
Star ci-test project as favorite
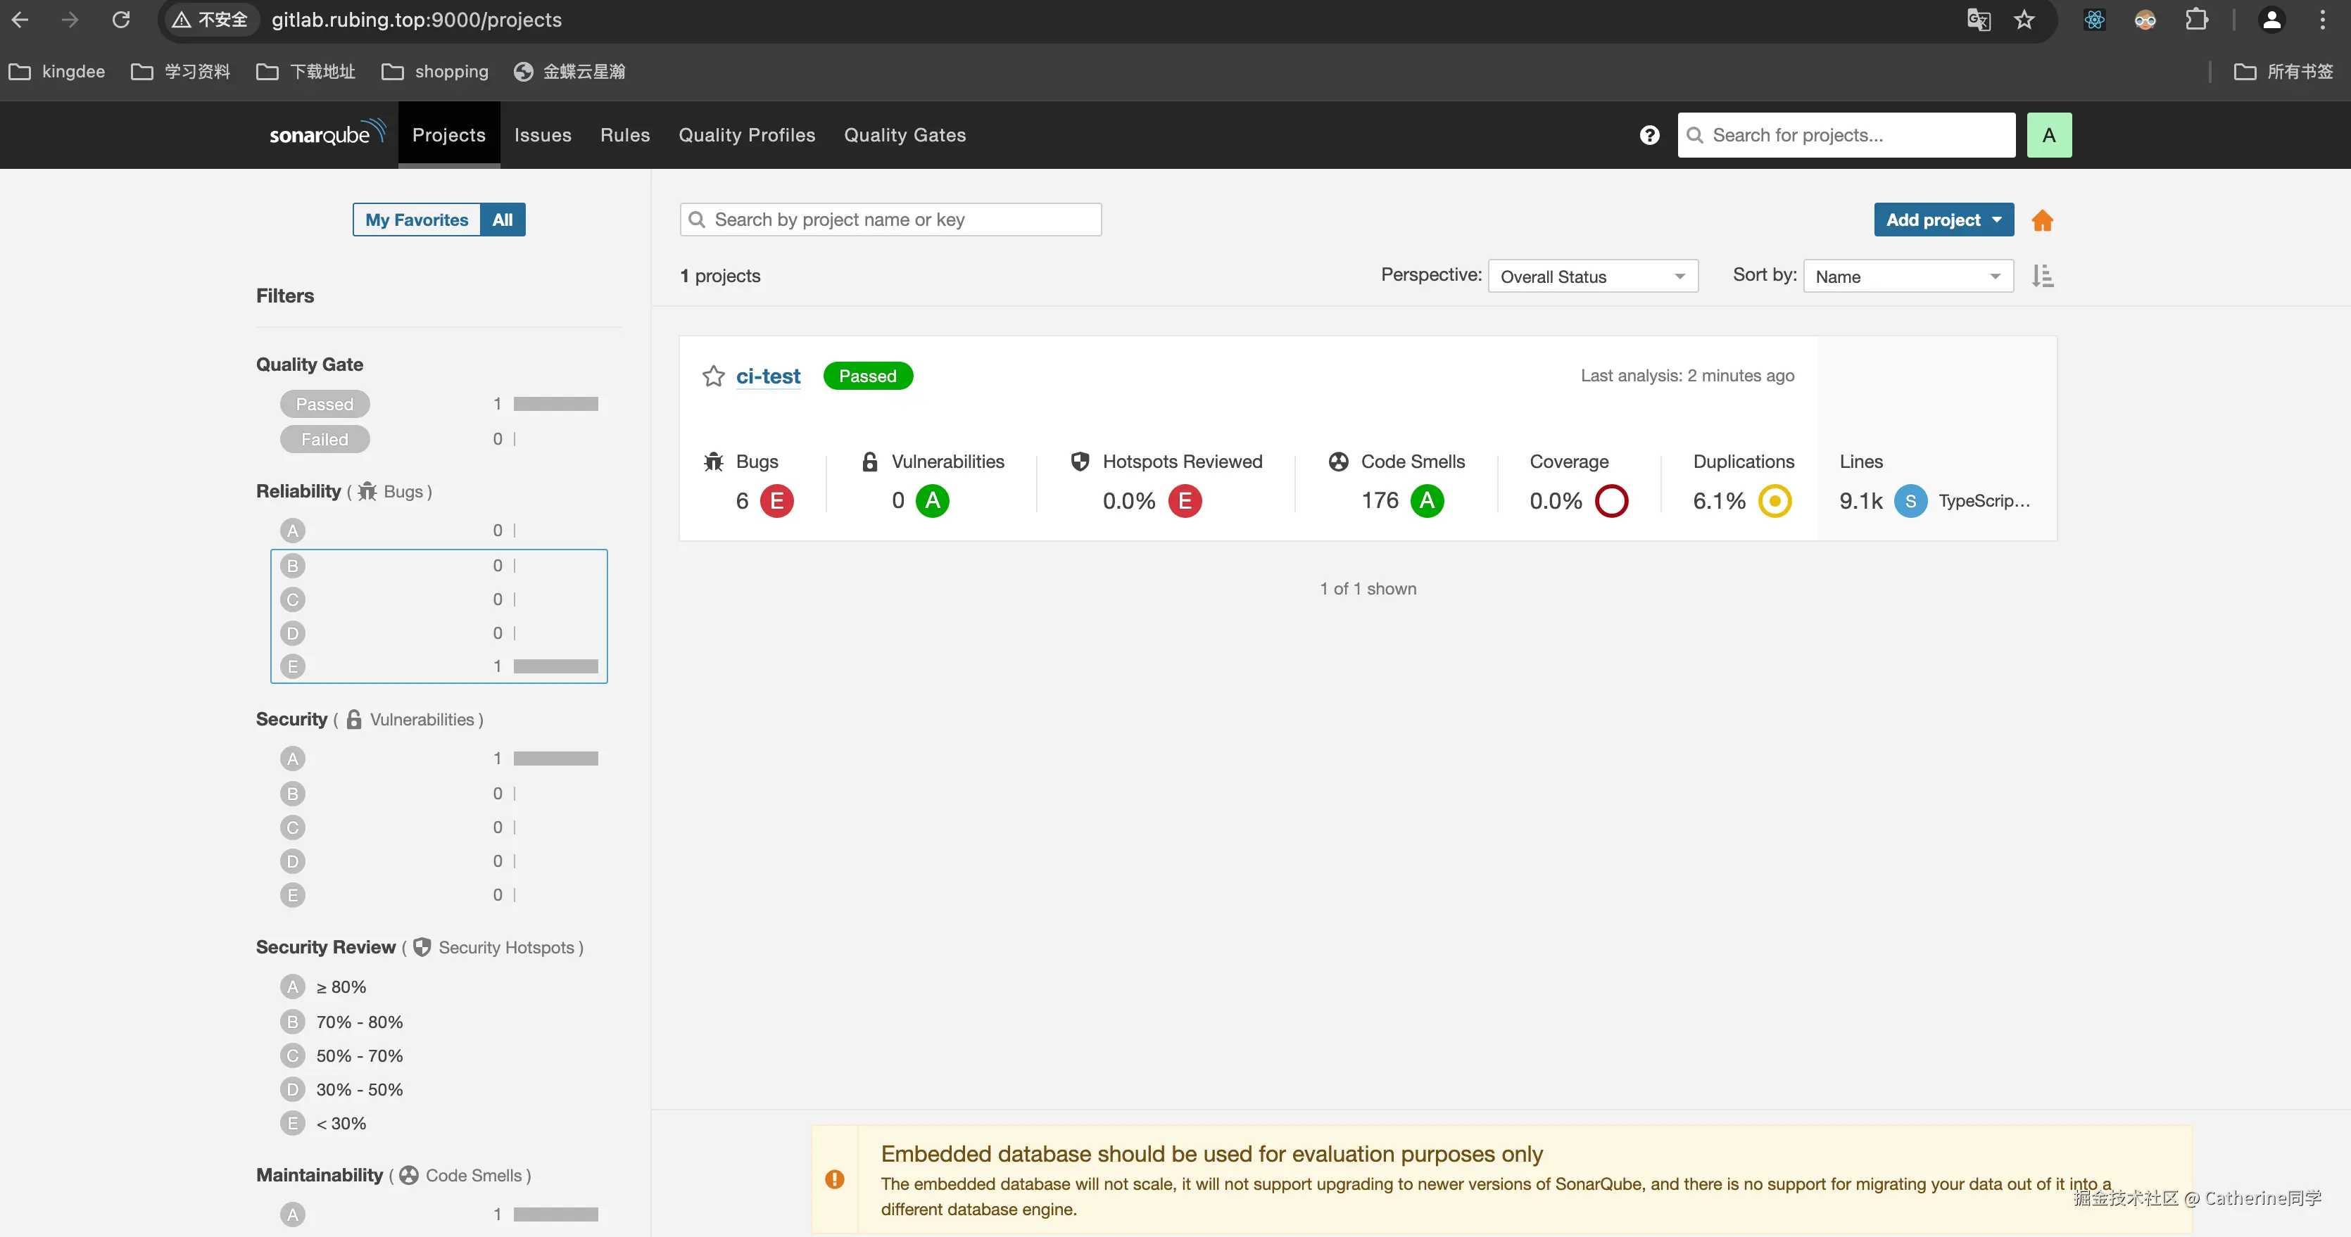coord(713,376)
